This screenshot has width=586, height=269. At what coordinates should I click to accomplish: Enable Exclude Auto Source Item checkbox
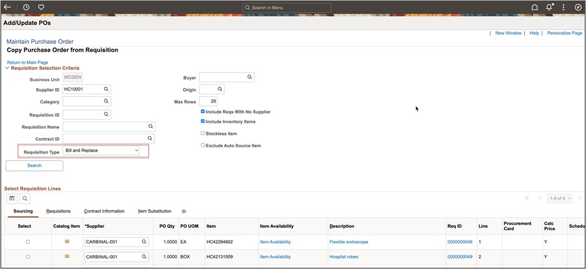(x=203, y=145)
